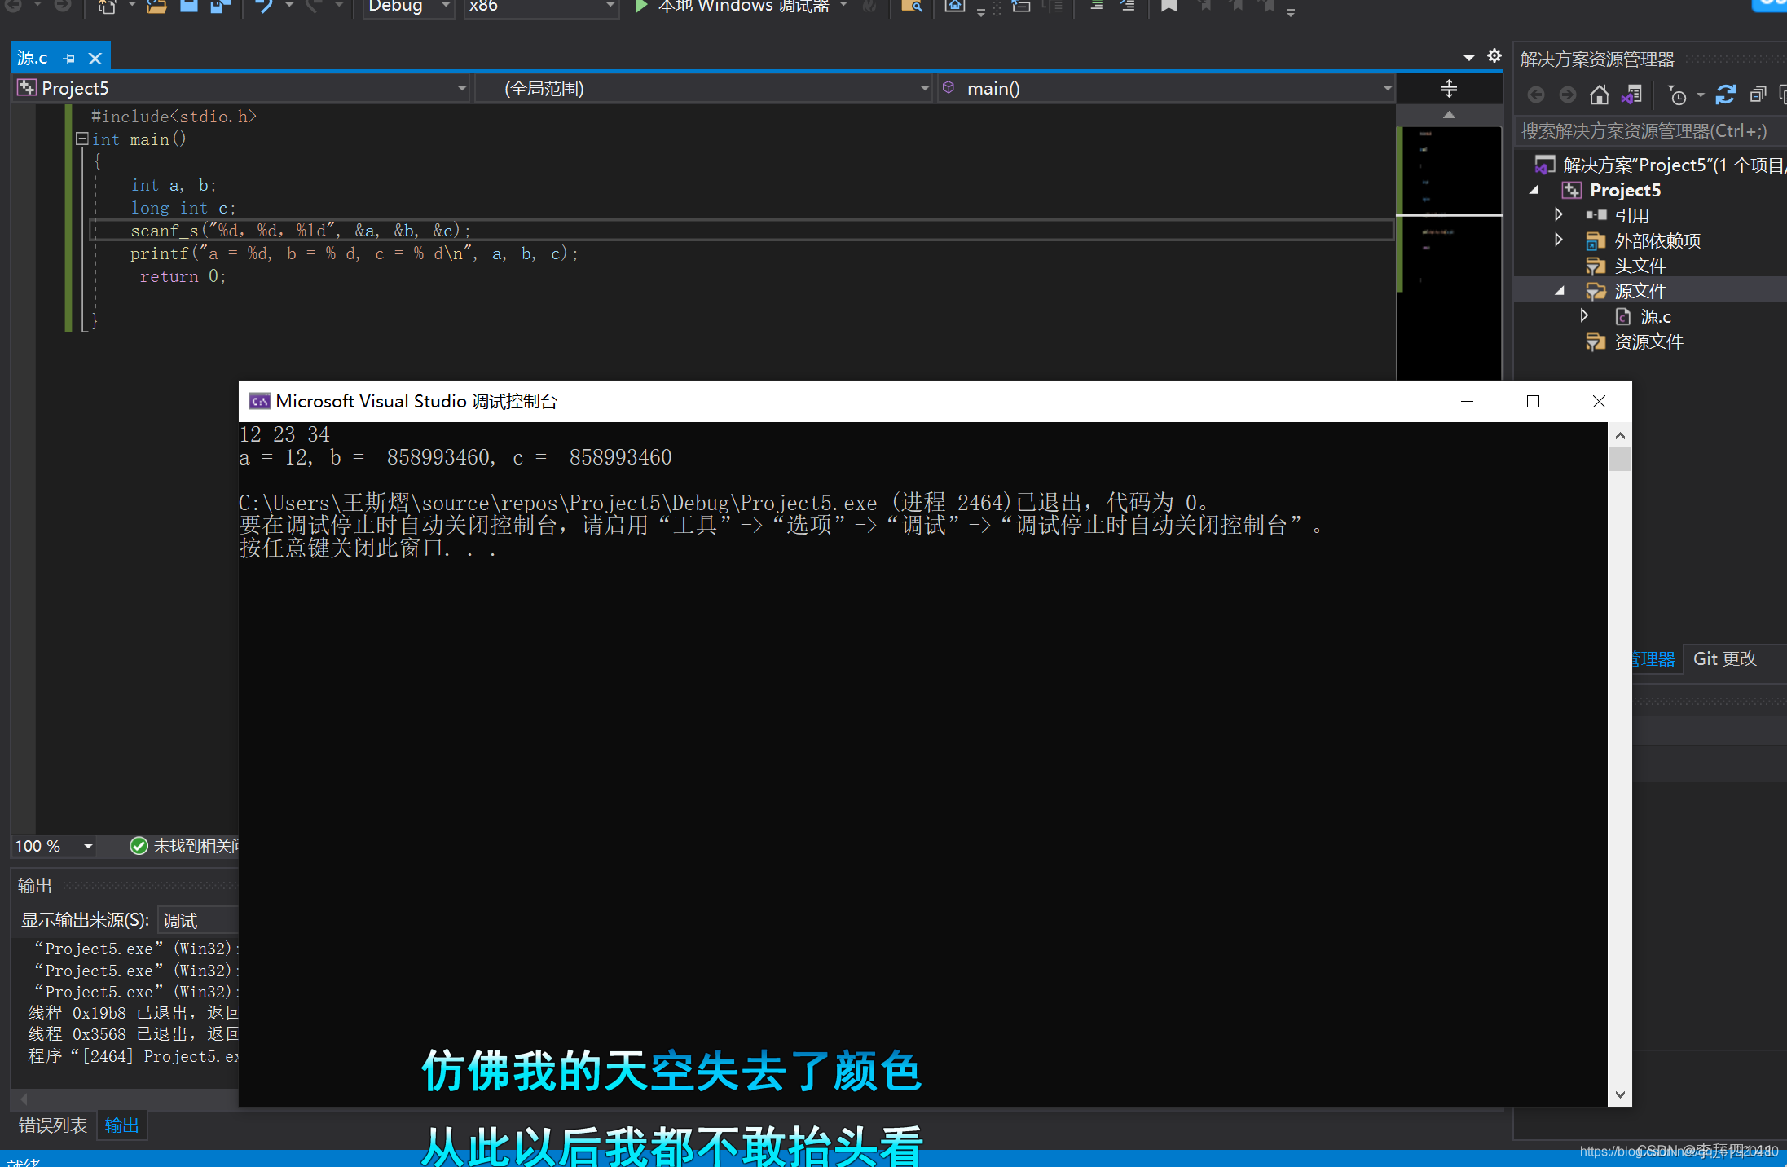Open the undo history dropdown arrow
The width and height of the screenshot is (1787, 1167).
(289, 7)
